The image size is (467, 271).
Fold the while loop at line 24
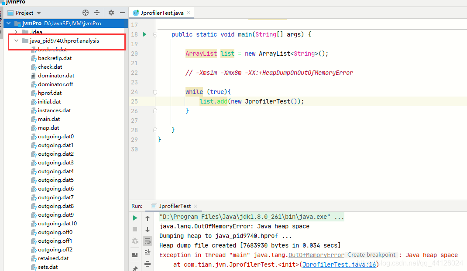click(x=155, y=92)
